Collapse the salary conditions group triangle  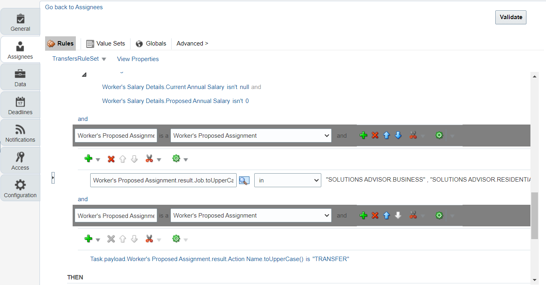[84, 75]
